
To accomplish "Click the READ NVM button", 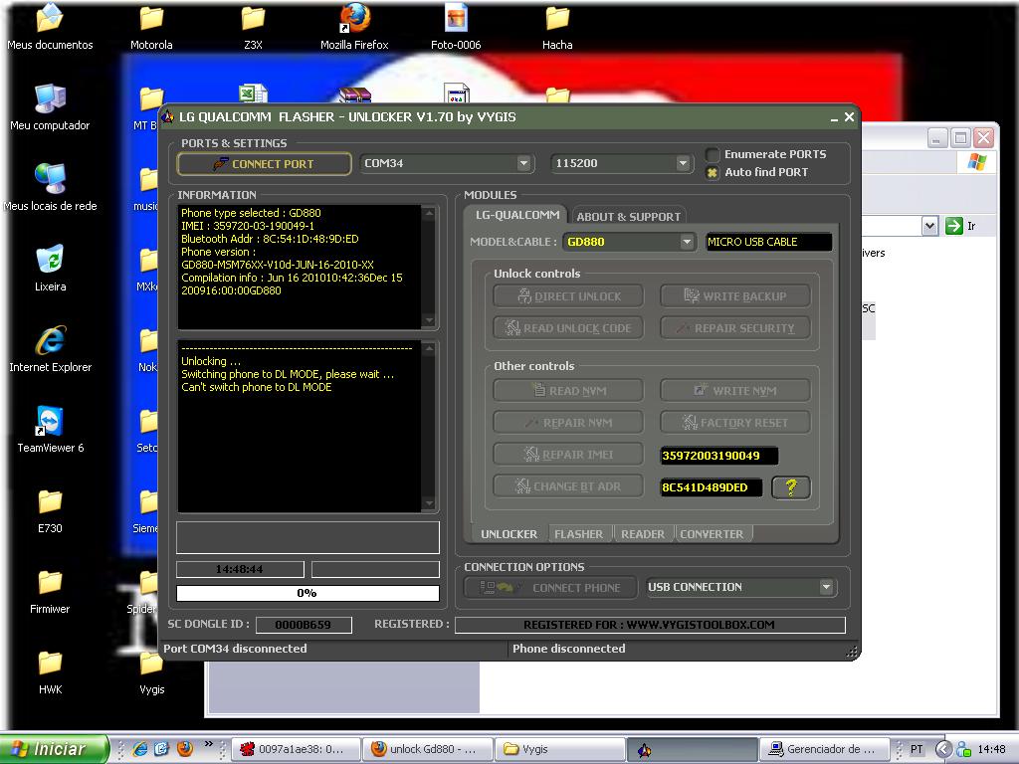I will click(568, 391).
